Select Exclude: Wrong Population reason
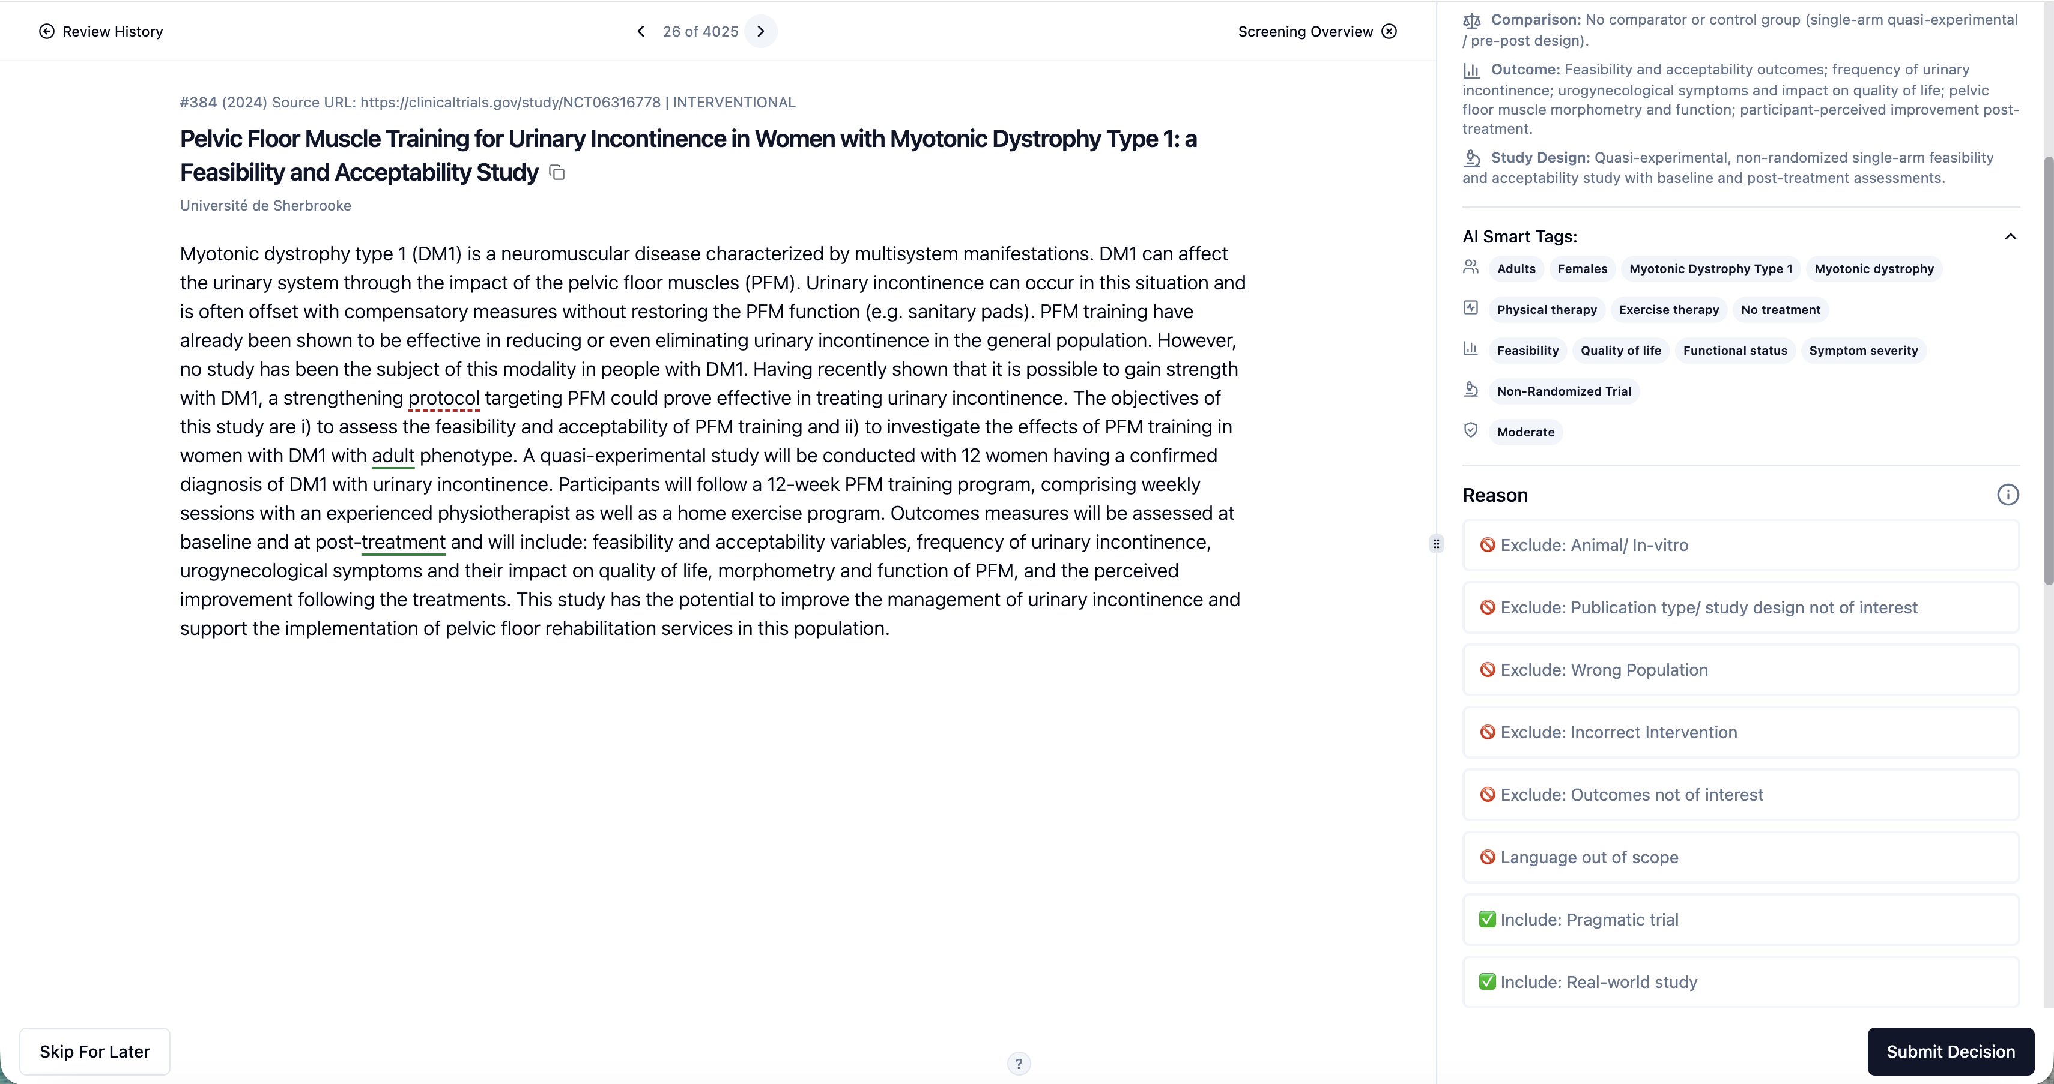2054x1084 pixels. pos(1740,670)
